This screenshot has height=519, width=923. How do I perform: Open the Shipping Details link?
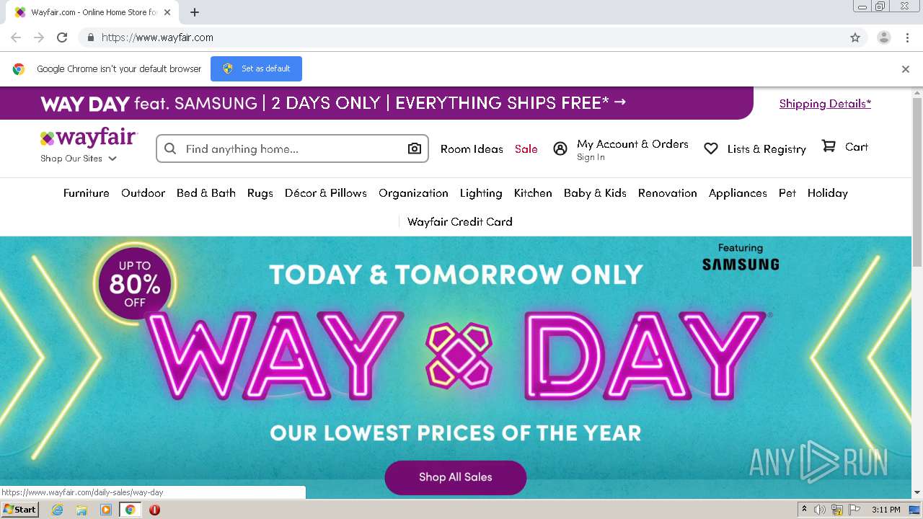click(825, 103)
